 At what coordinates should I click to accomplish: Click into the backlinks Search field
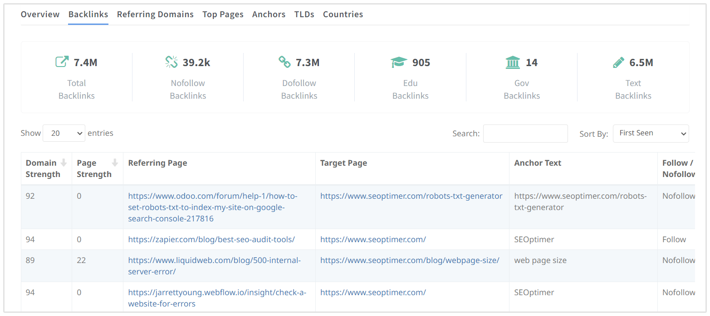point(525,134)
